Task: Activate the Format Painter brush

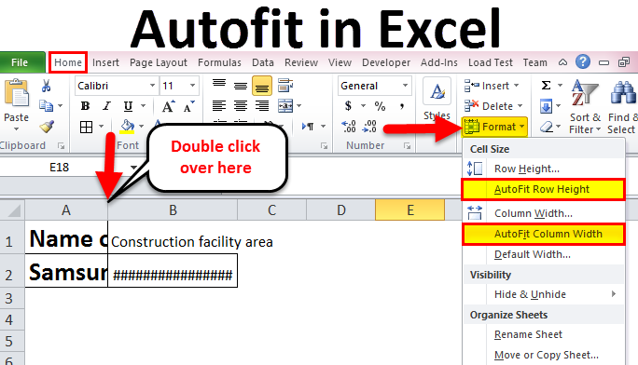Action: 47,127
